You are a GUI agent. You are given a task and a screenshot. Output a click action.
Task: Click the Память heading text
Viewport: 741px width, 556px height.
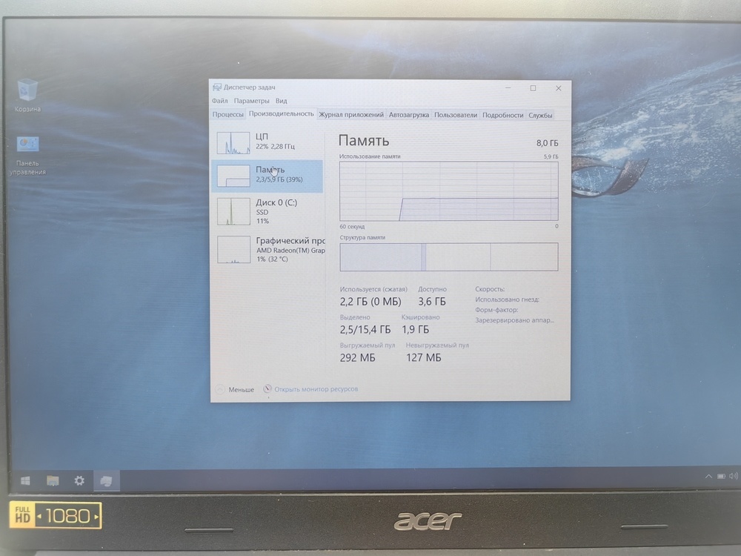tap(364, 140)
